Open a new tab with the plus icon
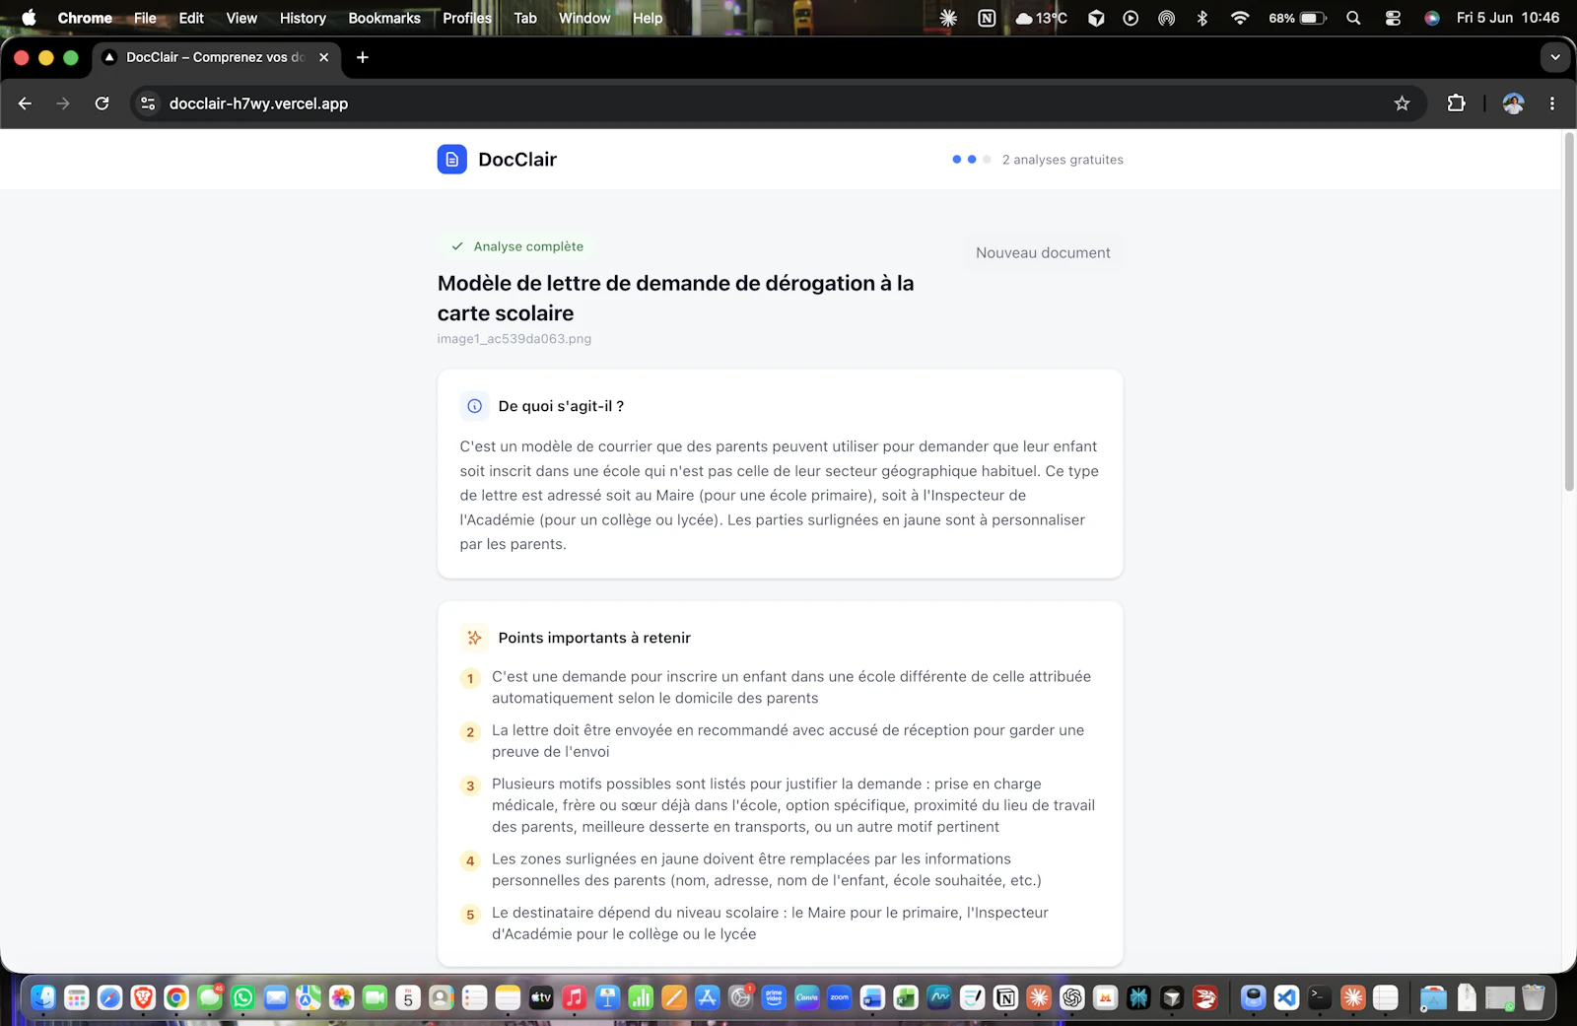Image resolution: width=1577 pixels, height=1026 pixels. (x=363, y=57)
